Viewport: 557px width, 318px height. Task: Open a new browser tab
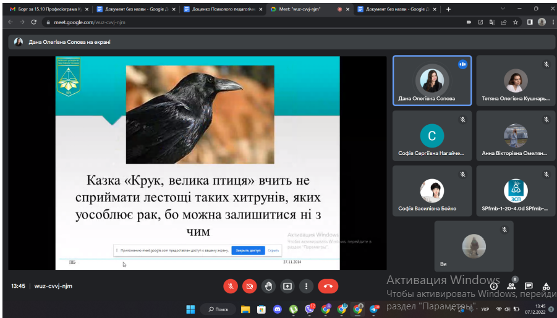click(448, 9)
